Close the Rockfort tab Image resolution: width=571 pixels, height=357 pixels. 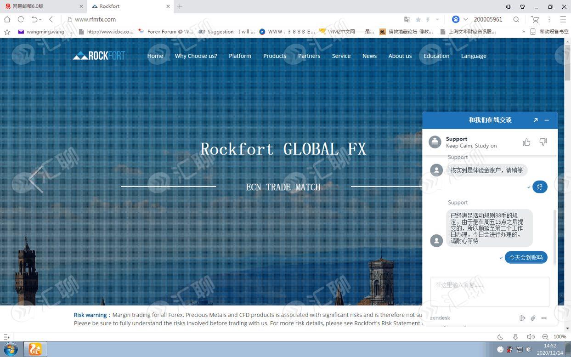coord(168,6)
